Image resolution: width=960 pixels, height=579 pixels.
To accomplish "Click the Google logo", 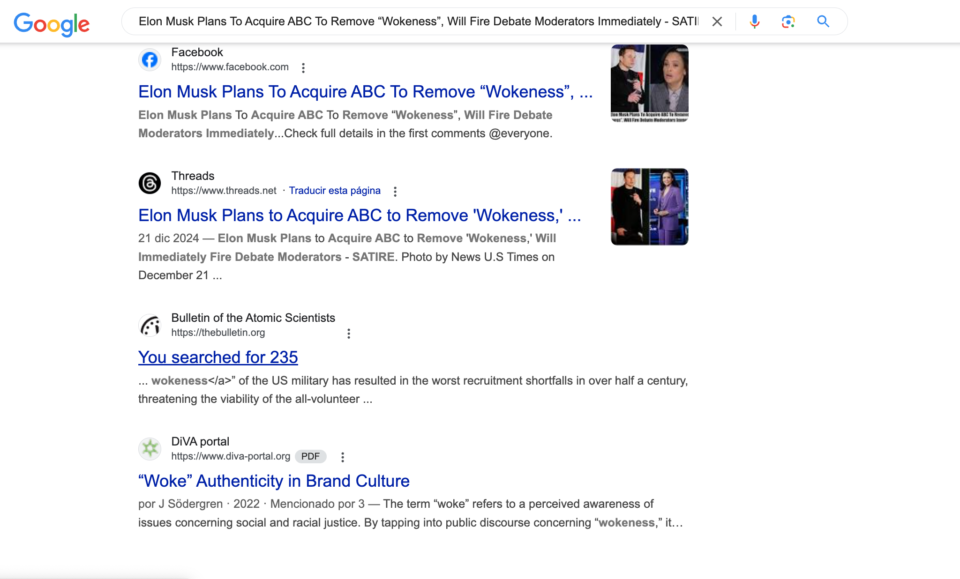I will pos(52,23).
